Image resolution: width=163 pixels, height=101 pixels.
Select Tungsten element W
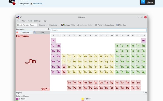click(80, 67)
